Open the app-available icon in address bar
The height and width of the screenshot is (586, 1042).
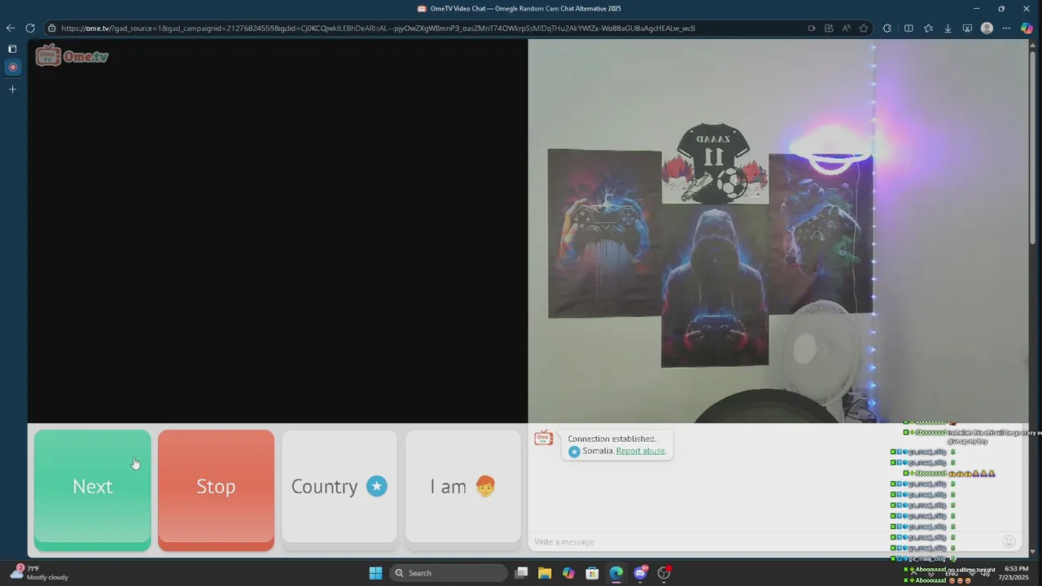(829, 28)
